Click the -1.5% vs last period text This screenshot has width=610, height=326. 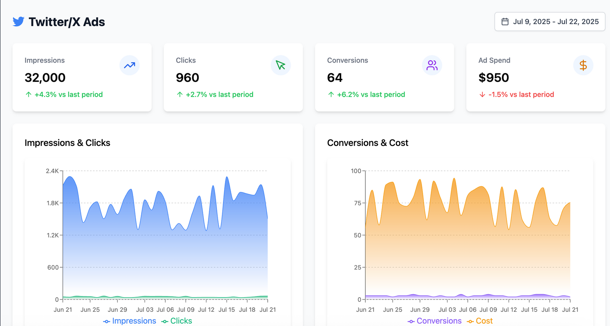pos(521,94)
